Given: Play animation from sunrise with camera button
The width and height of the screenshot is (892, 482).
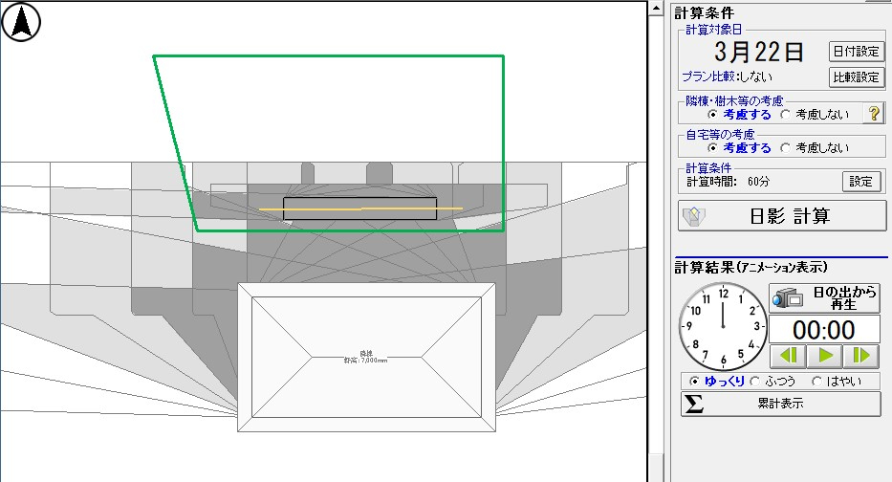Looking at the screenshot, I should pyautogui.click(x=824, y=297).
